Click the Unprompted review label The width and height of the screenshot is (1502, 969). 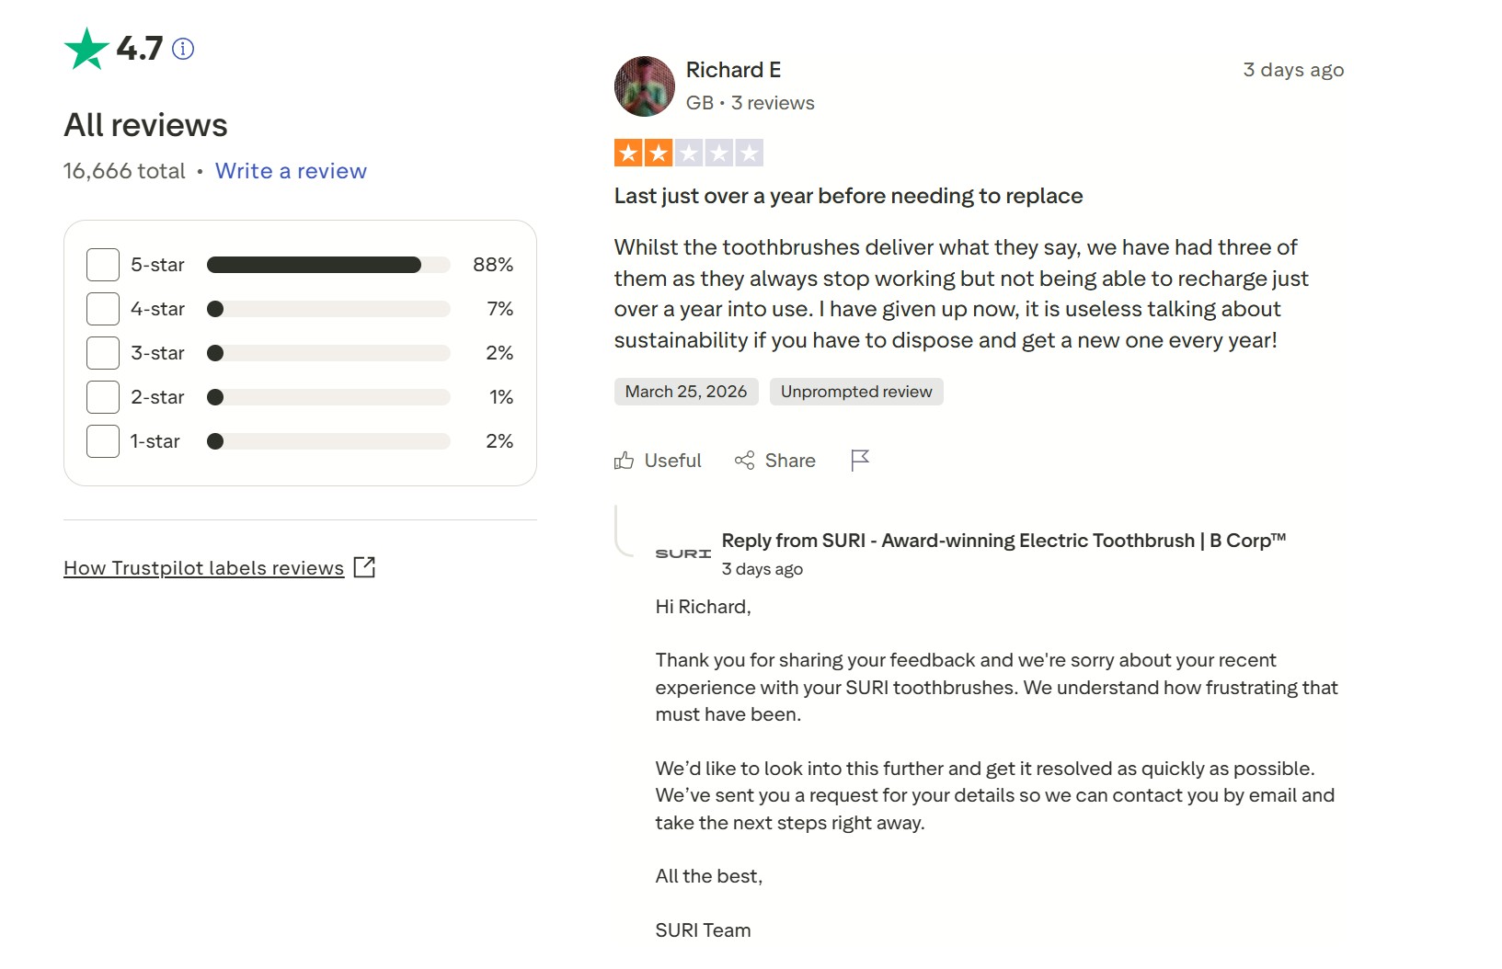[x=855, y=392]
